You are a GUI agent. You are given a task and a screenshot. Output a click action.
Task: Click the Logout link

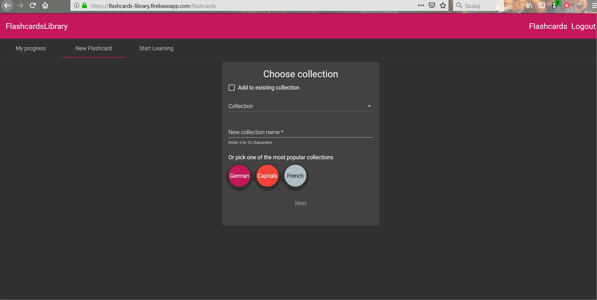coord(583,26)
